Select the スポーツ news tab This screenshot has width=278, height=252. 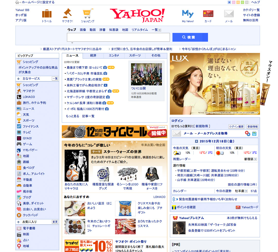(135, 56)
